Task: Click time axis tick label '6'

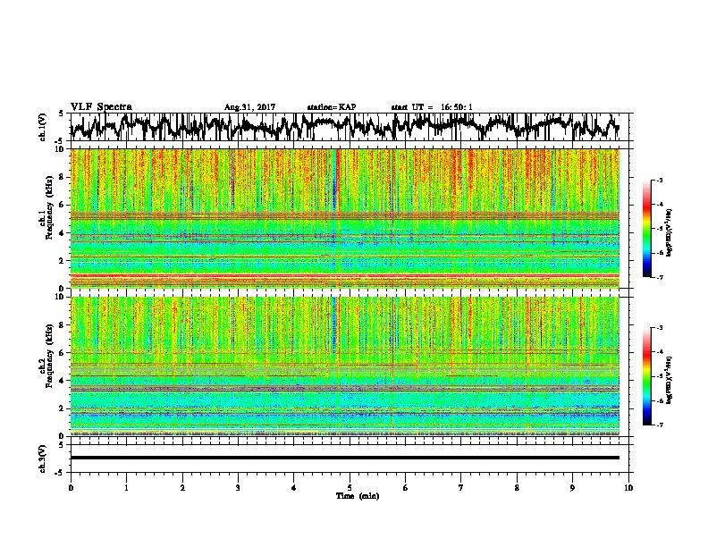Action: coord(406,488)
